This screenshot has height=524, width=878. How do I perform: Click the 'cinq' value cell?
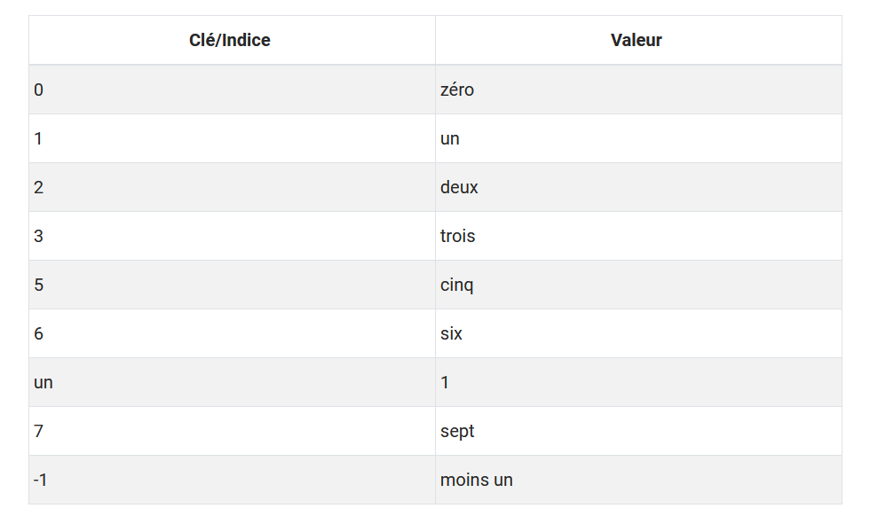point(457,285)
